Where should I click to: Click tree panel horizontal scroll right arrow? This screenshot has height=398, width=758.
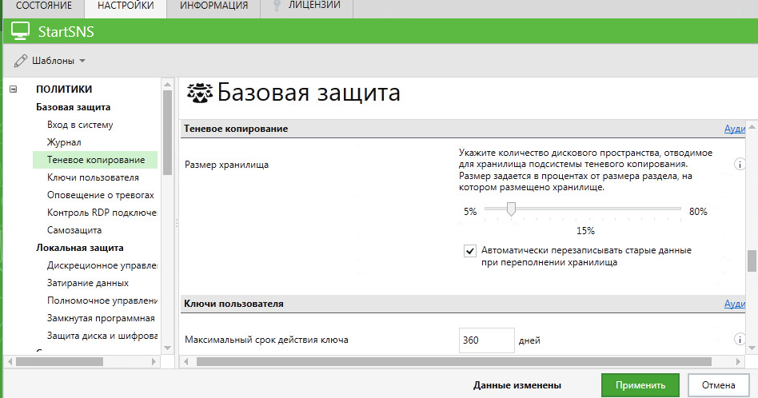154,361
